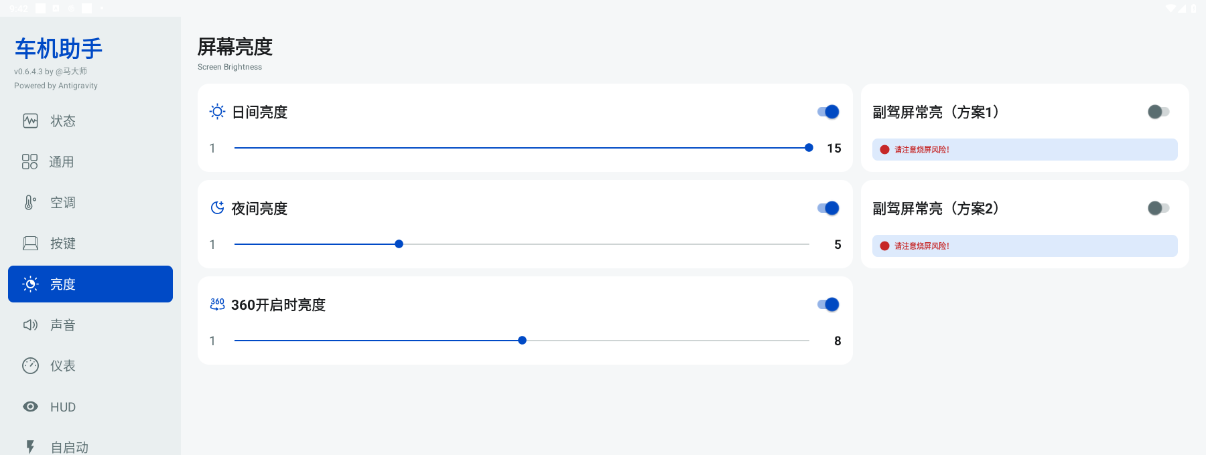Toggle off the 360开启时亮度 switch

828,304
